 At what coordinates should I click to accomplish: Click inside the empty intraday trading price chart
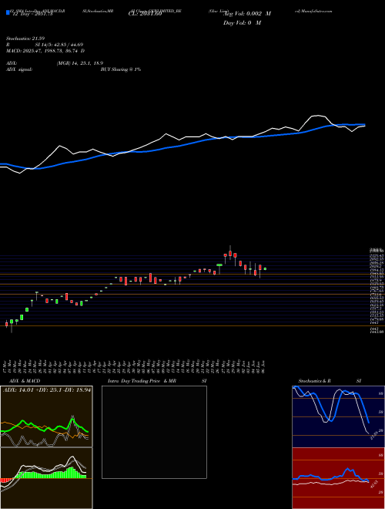154,432
